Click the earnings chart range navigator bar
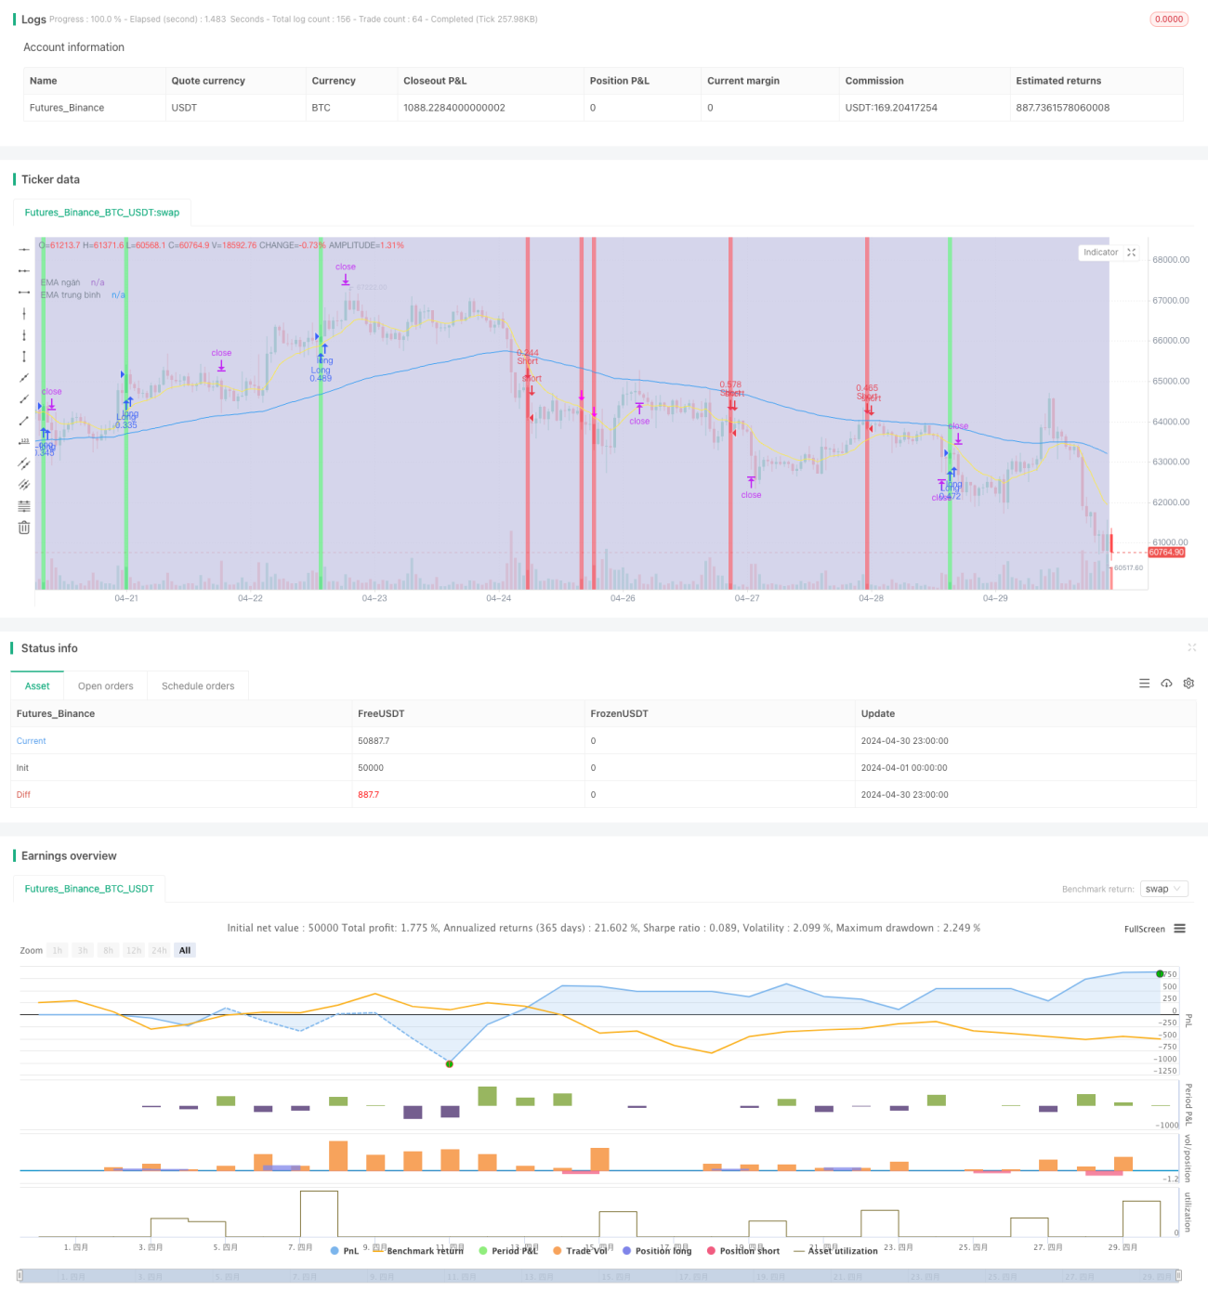The width and height of the screenshot is (1208, 1303). tap(599, 1276)
